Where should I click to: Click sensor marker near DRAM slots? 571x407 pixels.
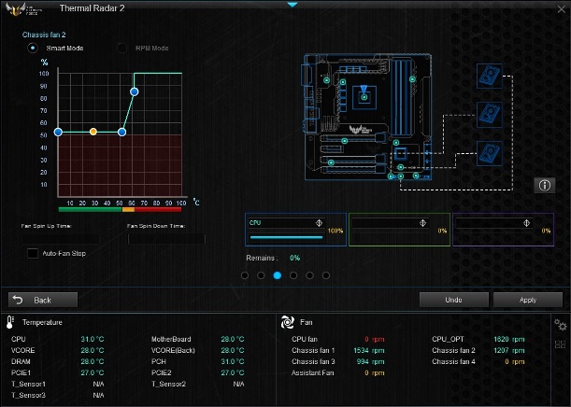[412, 79]
